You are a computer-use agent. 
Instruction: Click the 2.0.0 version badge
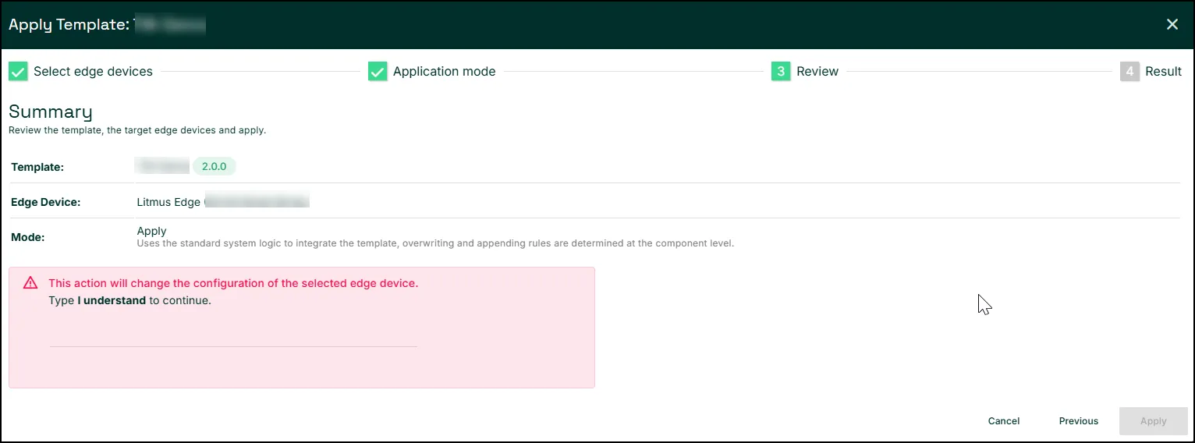coord(214,166)
